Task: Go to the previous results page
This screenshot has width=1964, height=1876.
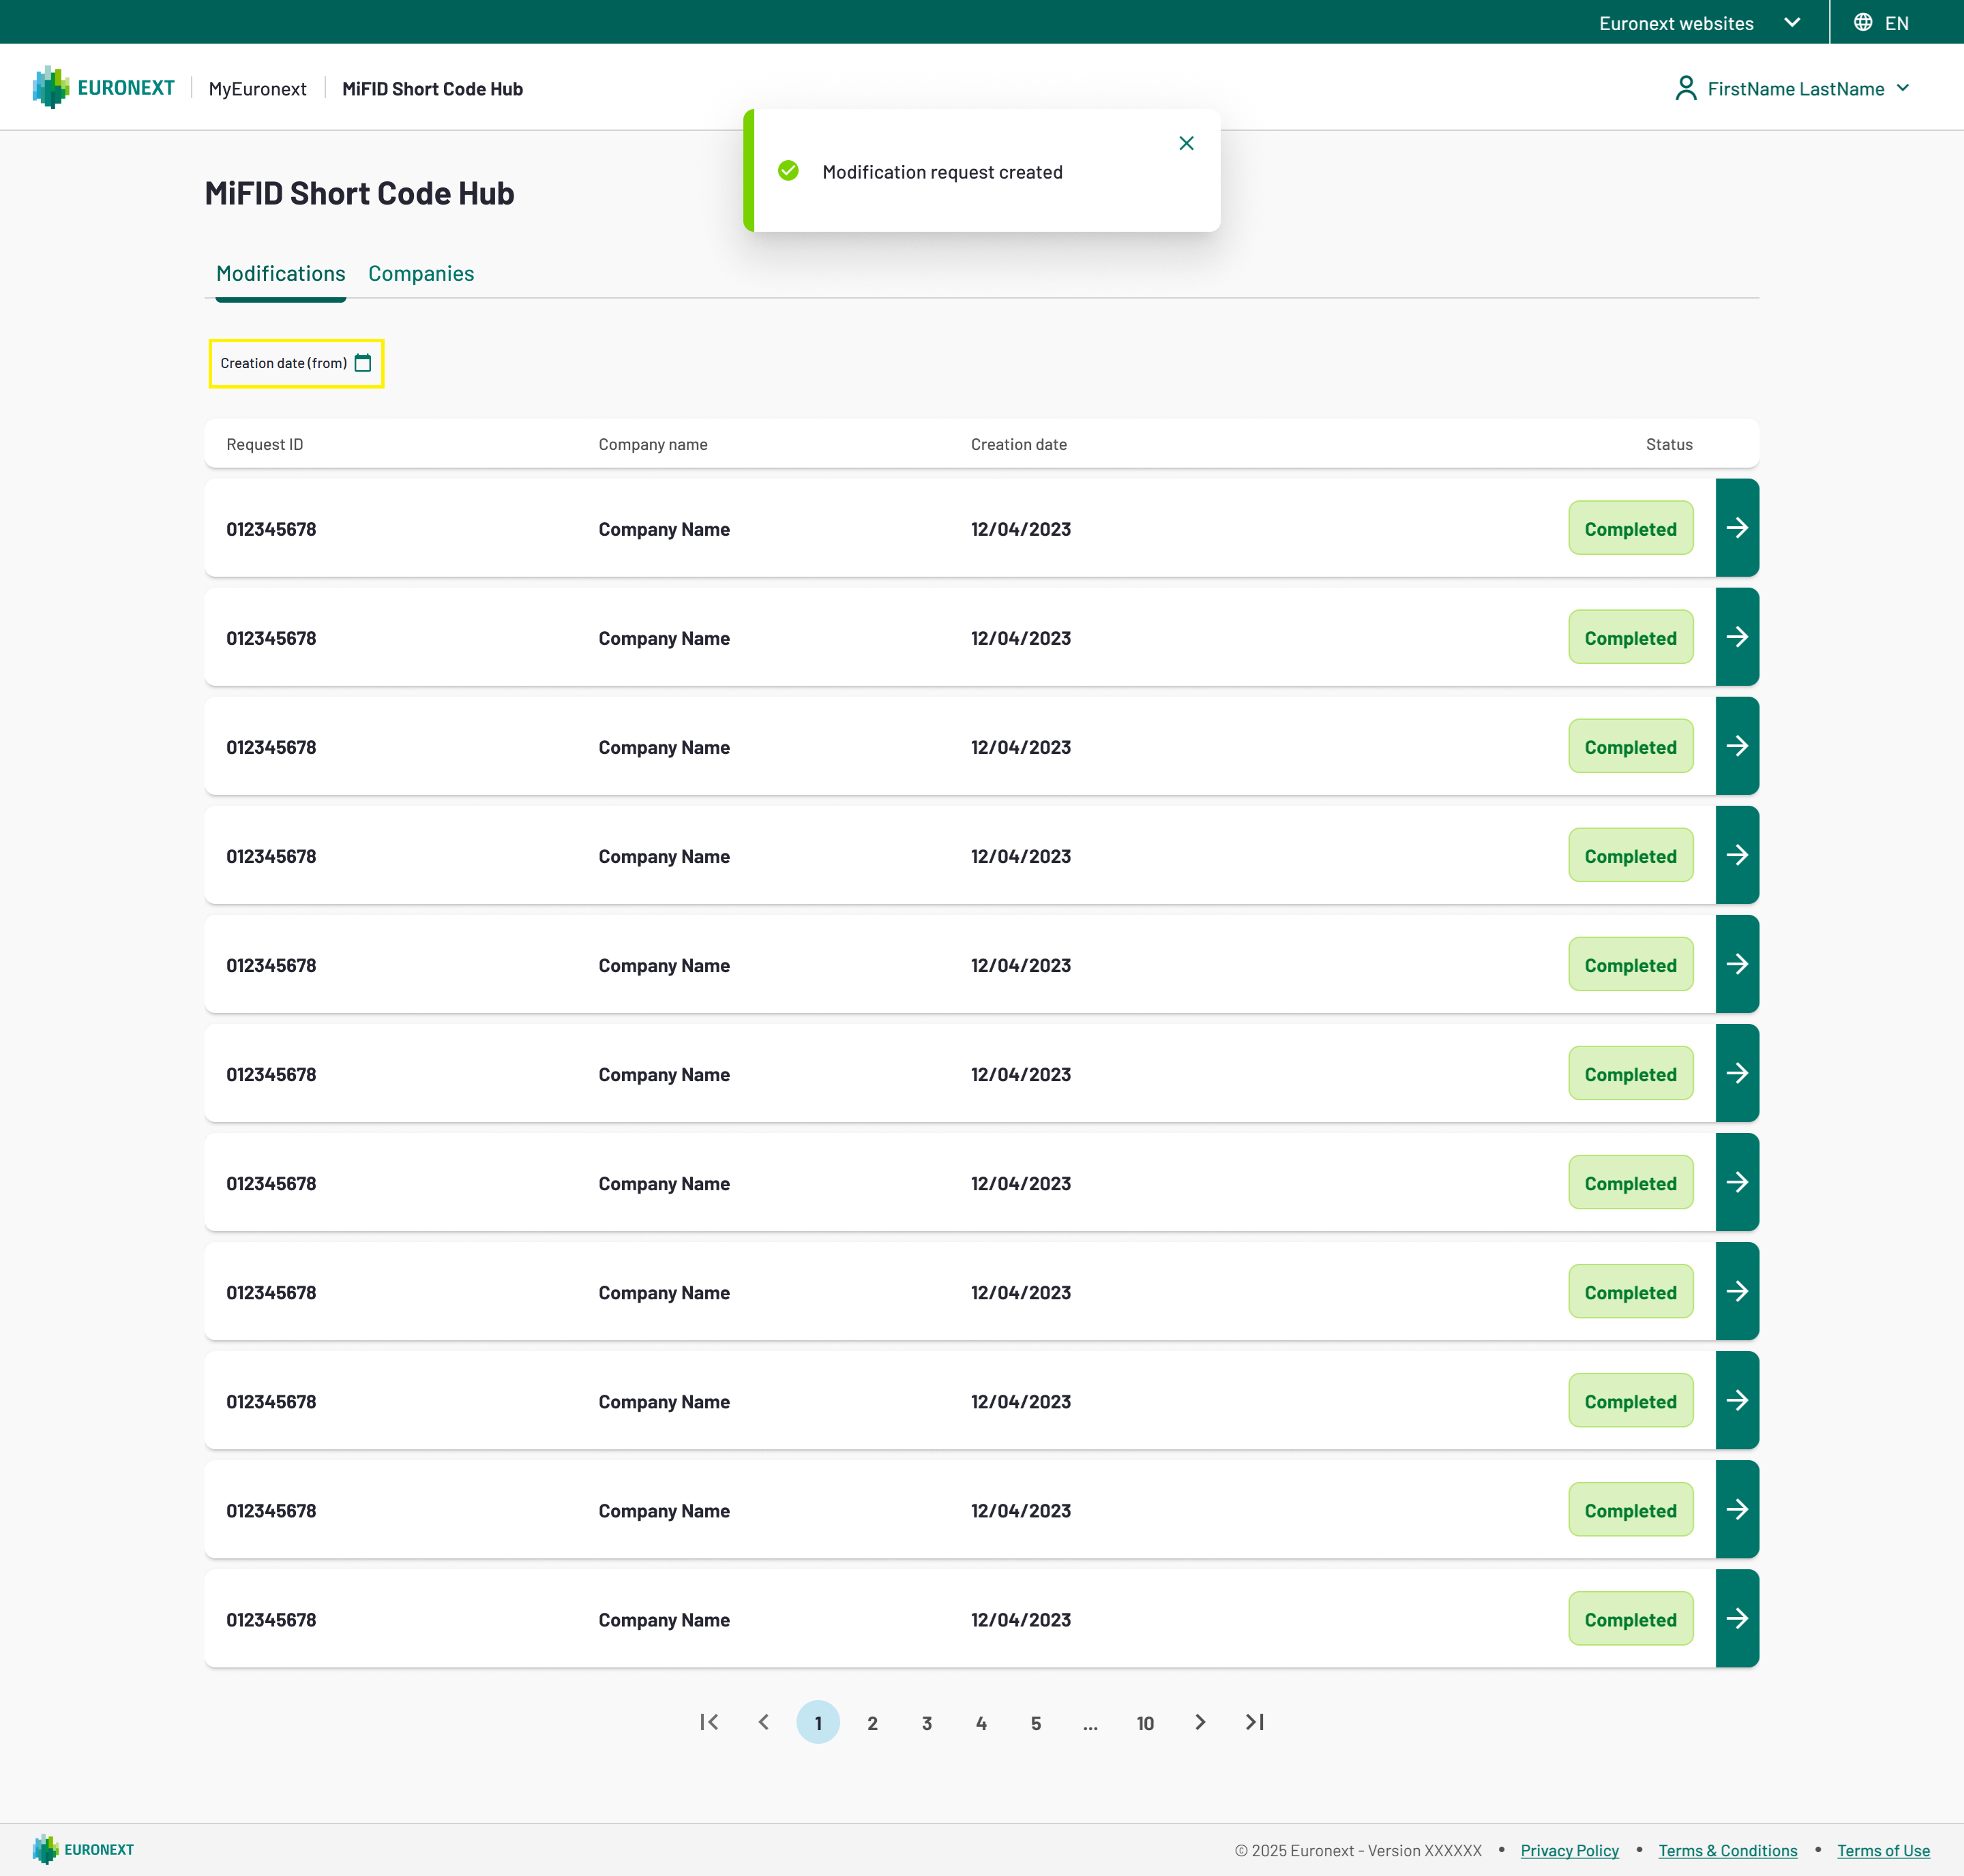Action: click(x=763, y=1722)
